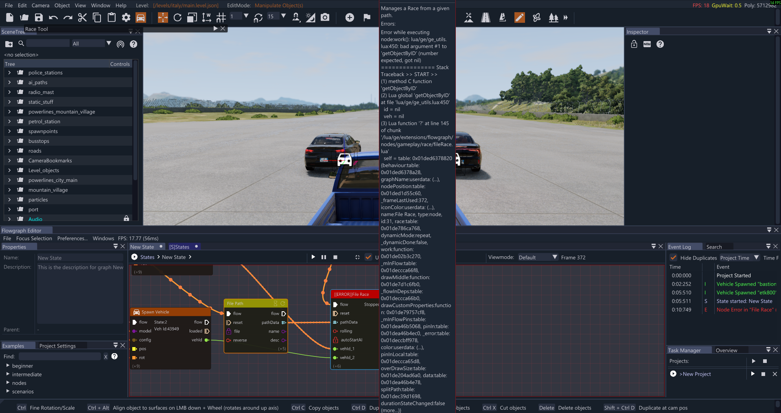The image size is (781, 413).
Task: Click the terrain editor tool icon
Action: tap(469, 17)
